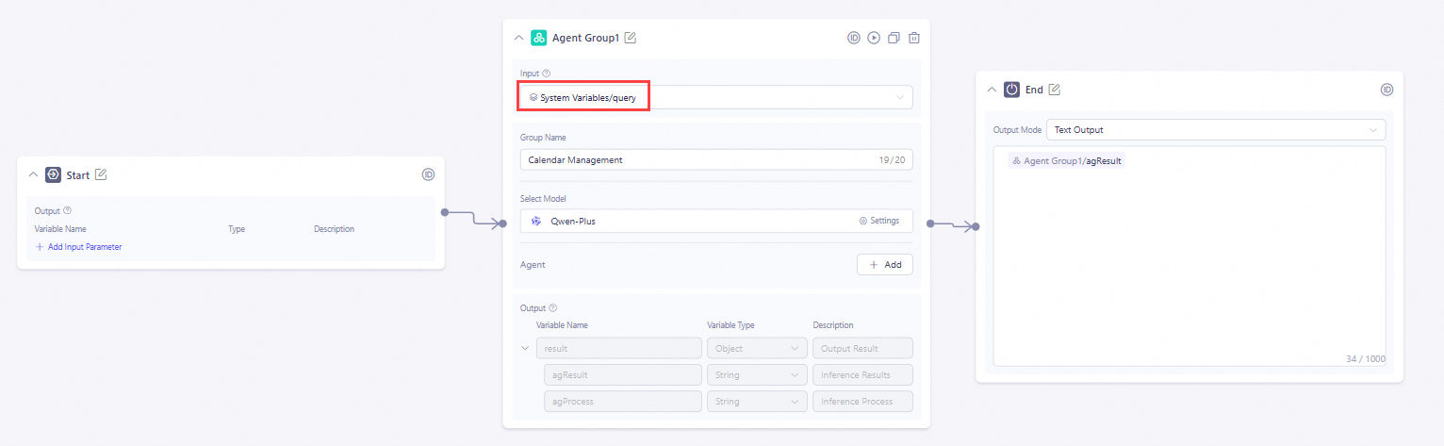Duplicate the Agent Group1 node
Screen dimensions: 1444x446
[x=894, y=38]
